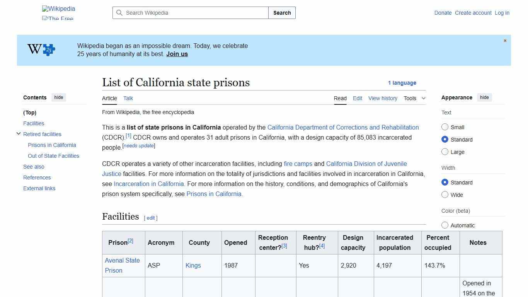
Task: Open footnote reference [1]
Action: point(128,135)
